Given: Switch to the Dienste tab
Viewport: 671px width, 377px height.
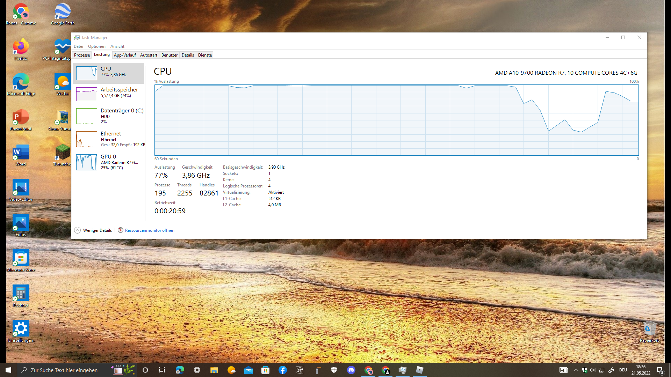Looking at the screenshot, I should click(x=205, y=55).
